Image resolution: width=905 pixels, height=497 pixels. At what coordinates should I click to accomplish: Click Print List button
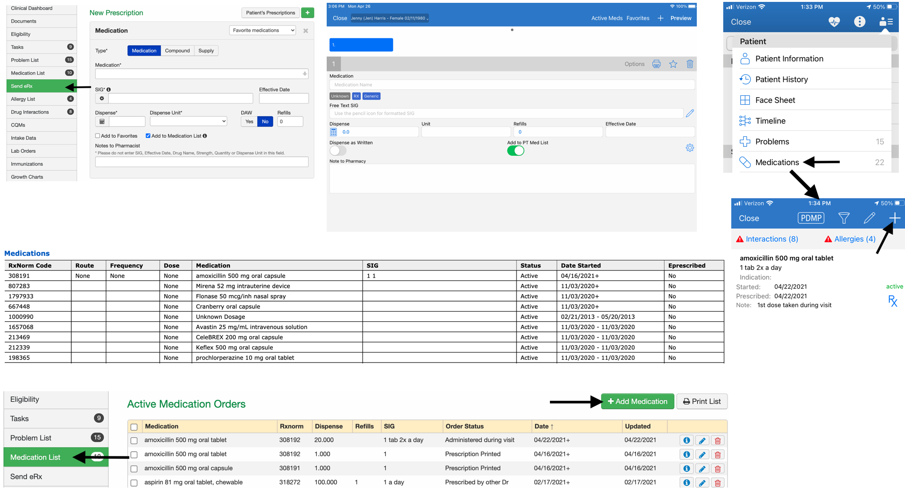pos(702,402)
